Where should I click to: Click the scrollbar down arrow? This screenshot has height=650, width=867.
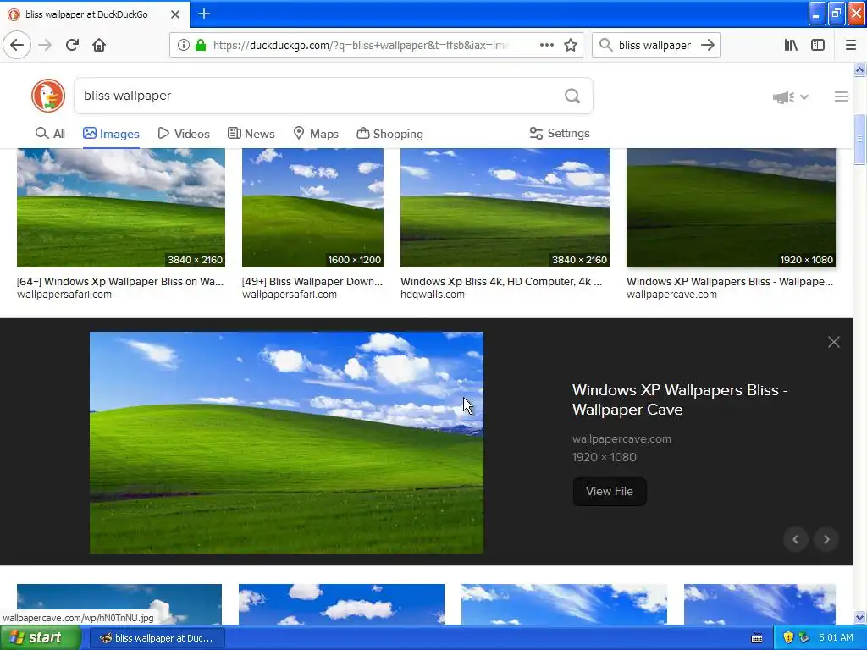[x=859, y=617]
